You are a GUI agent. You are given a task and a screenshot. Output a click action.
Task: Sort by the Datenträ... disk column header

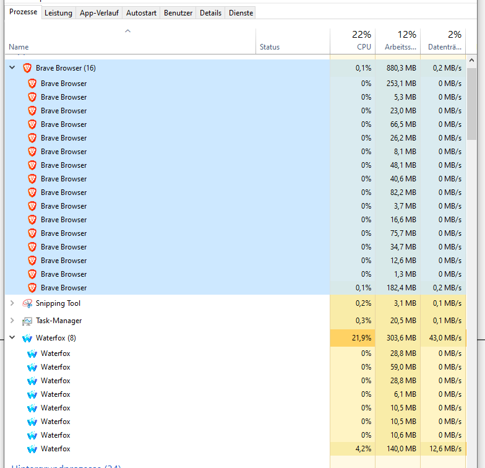443,41
